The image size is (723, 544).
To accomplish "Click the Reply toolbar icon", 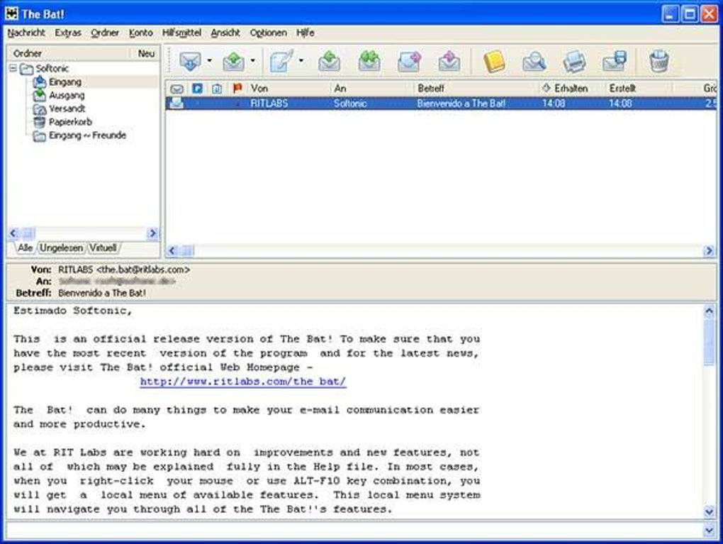I will tap(329, 62).
